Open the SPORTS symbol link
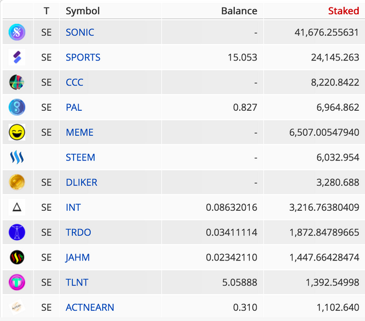This screenshot has height=321, width=365. click(x=83, y=57)
